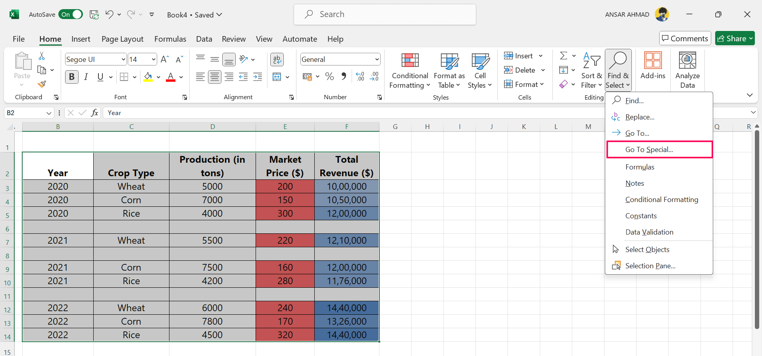This screenshot has width=762, height=356.
Task: Toggle Bold formatting
Action: tap(72, 77)
